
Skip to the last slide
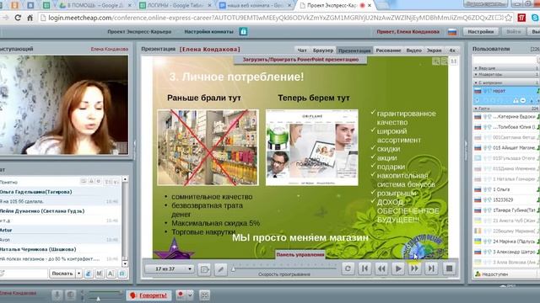(431, 268)
